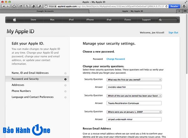The image size is (188, 138).
Task: Click the Safari forward arrow button
Action: pyautogui.click(x=8, y=6)
